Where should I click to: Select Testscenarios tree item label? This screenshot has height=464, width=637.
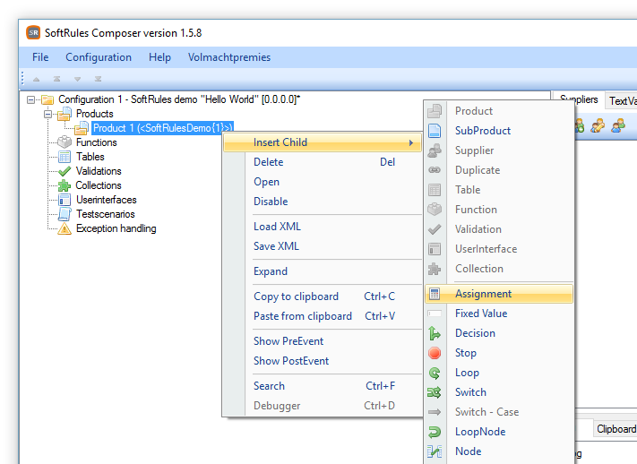tap(105, 214)
